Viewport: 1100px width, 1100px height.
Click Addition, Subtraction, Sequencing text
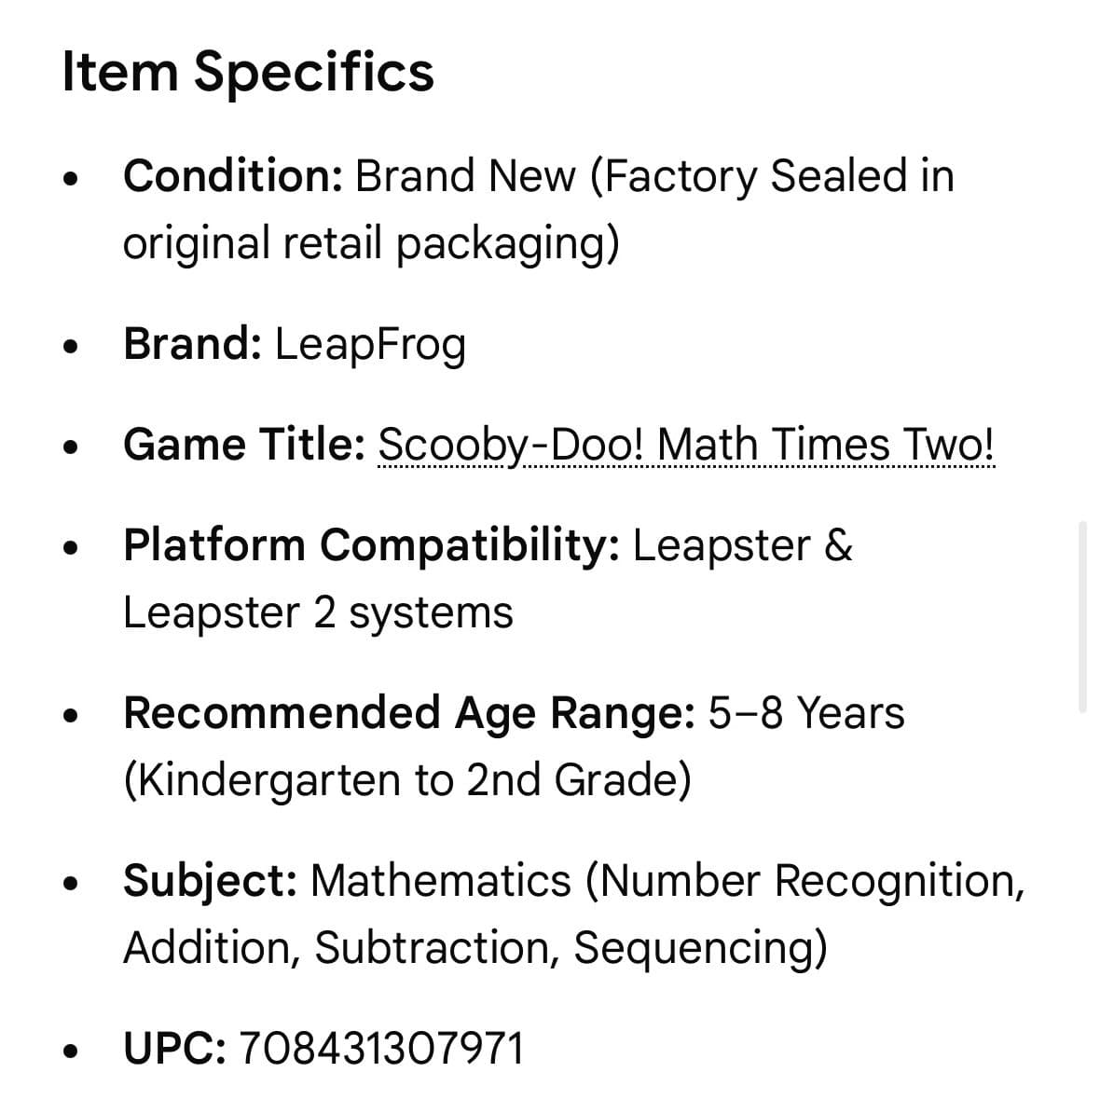pos(475,948)
